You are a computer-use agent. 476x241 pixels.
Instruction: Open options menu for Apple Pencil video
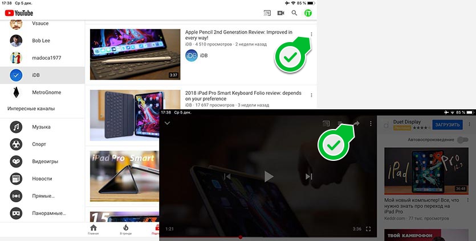point(311,34)
